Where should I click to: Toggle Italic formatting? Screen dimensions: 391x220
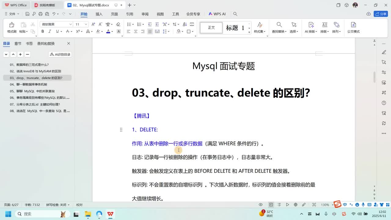(50, 31)
